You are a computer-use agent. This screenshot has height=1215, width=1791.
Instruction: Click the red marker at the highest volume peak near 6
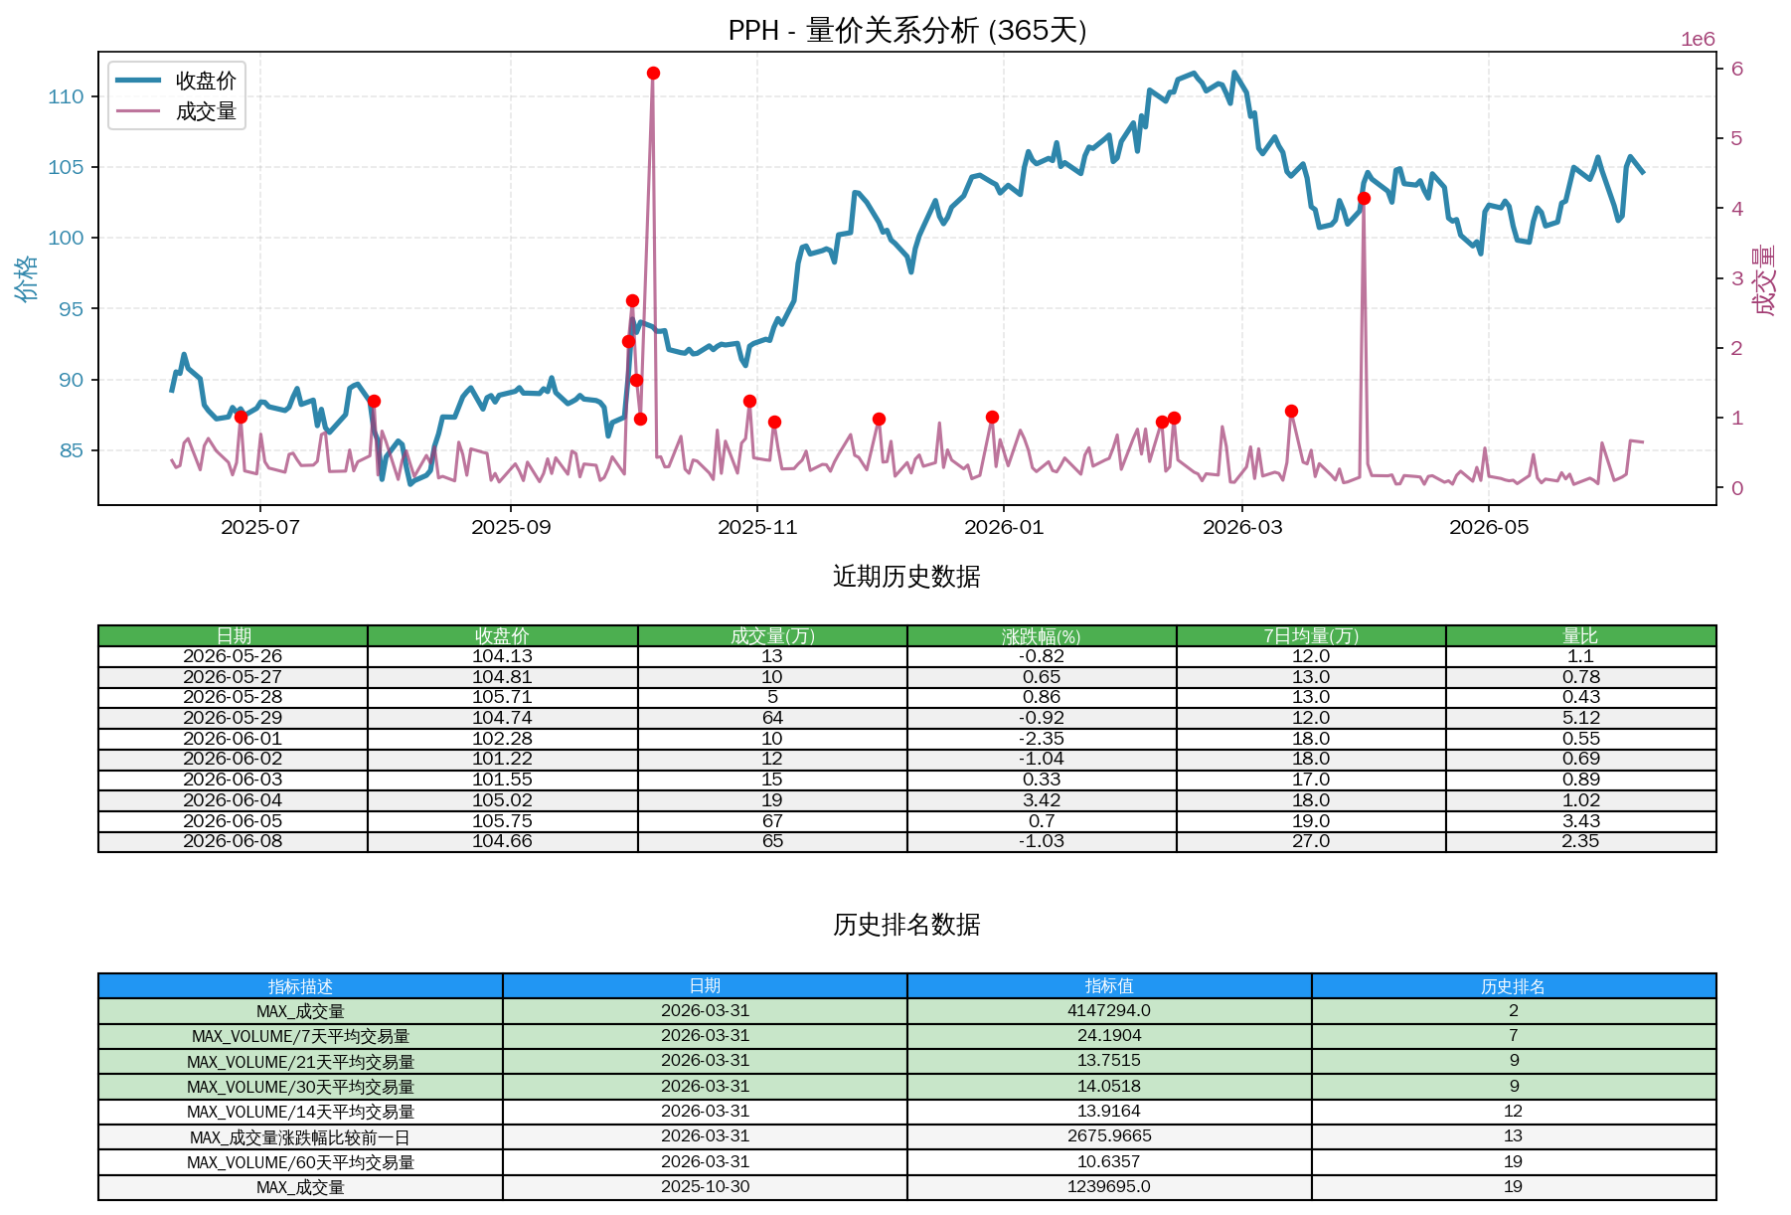[653, 74]
